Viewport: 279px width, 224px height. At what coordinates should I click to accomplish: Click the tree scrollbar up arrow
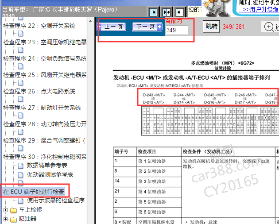click(90, 21)
